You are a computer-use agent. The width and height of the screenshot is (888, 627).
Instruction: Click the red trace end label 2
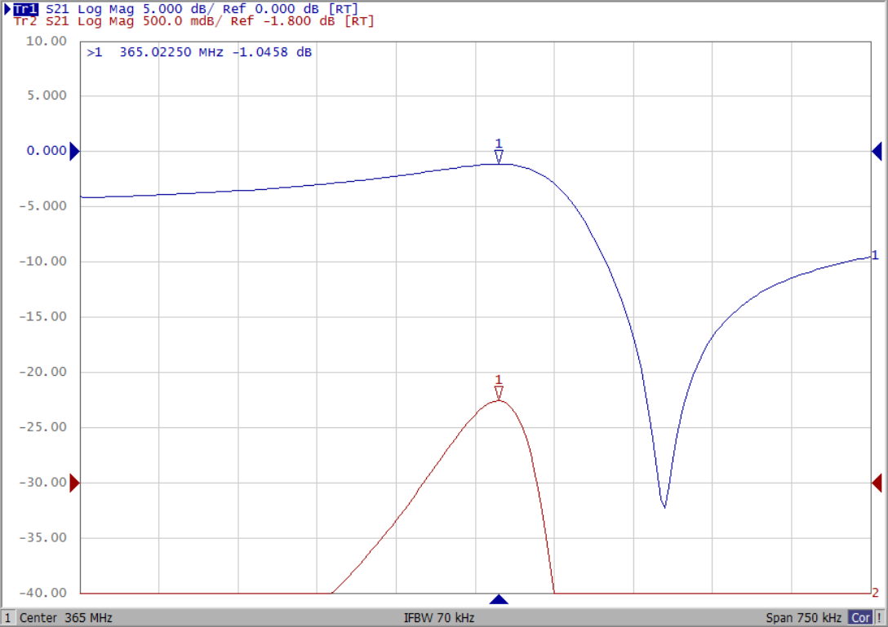[x=876, y=593]
